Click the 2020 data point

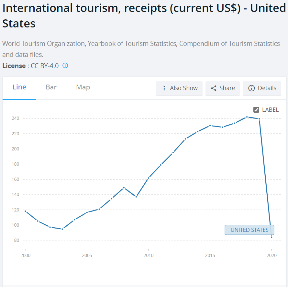(x=271, y=237)
